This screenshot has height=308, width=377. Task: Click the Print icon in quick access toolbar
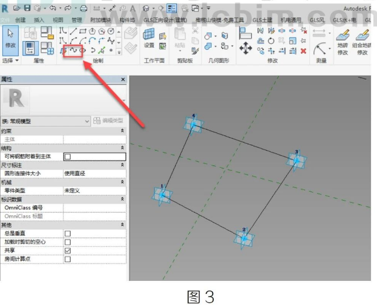pos(84,9)
